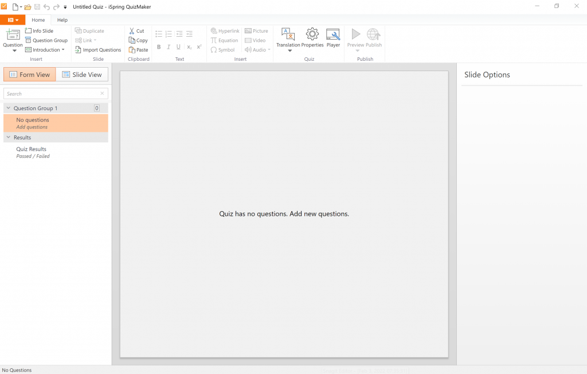Open the orange File menu button
The image size is (587, 374).
[x=13, y=20]
